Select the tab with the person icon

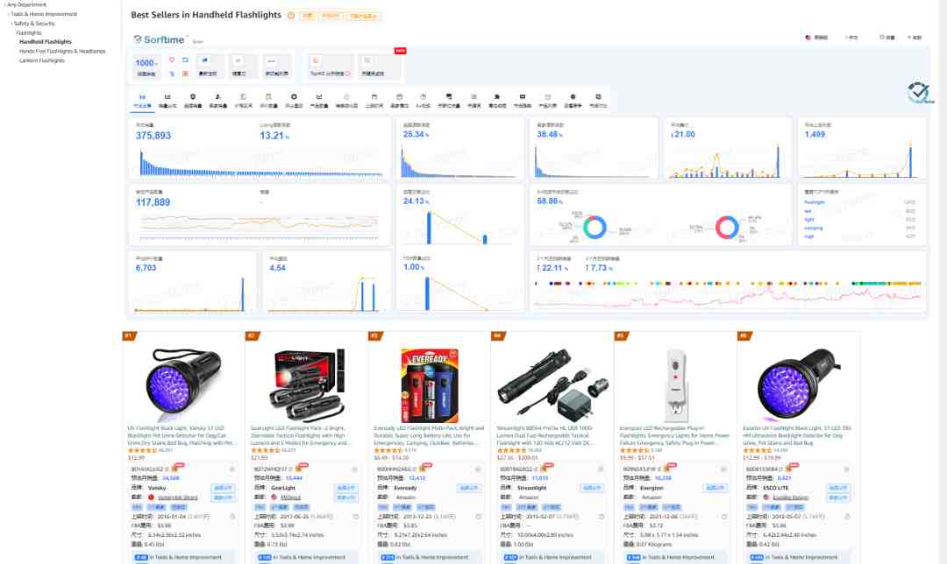point(218,100)
